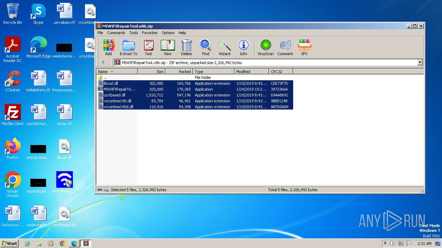Run Test on the archive
Screen dimensions: 442x248
[x=148, y=48]
